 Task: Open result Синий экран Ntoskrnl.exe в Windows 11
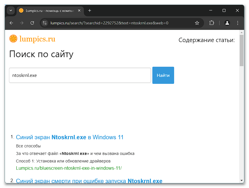70,137
